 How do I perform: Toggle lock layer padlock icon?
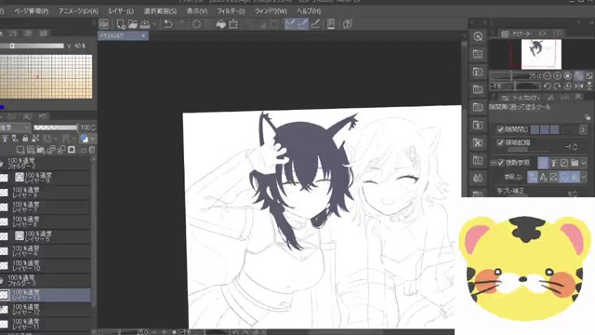tap(25, 139)
